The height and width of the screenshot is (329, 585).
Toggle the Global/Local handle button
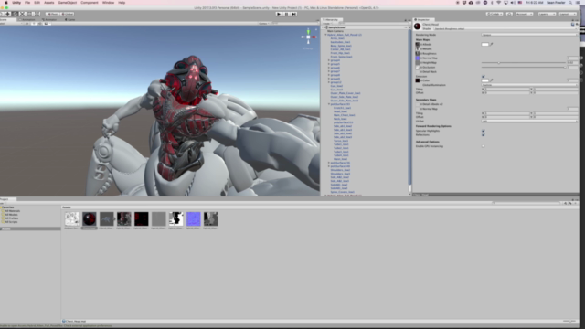tap(68, 14)
